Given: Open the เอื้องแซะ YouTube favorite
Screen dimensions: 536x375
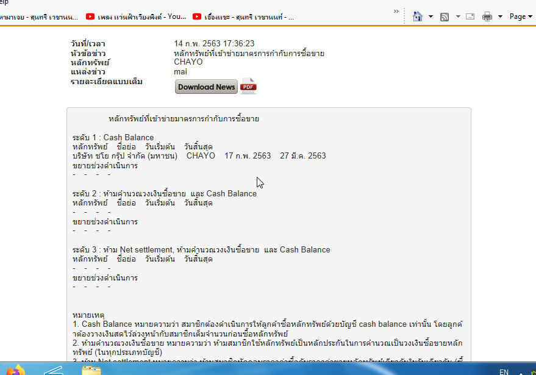Looking at the screenshot, I should pos(243,16).
